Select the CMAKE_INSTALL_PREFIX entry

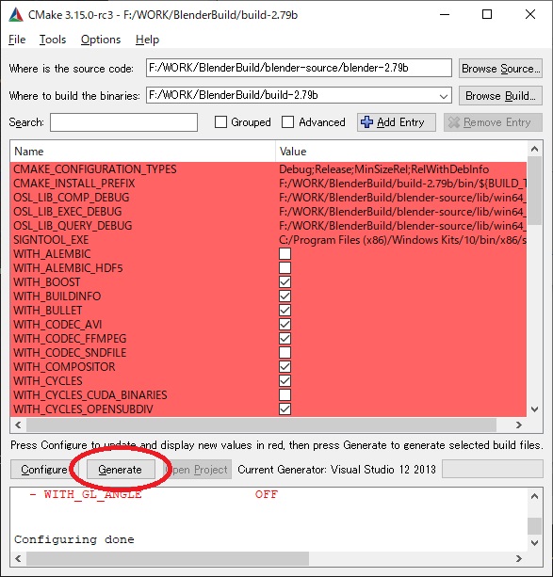[x=74, y=184]
